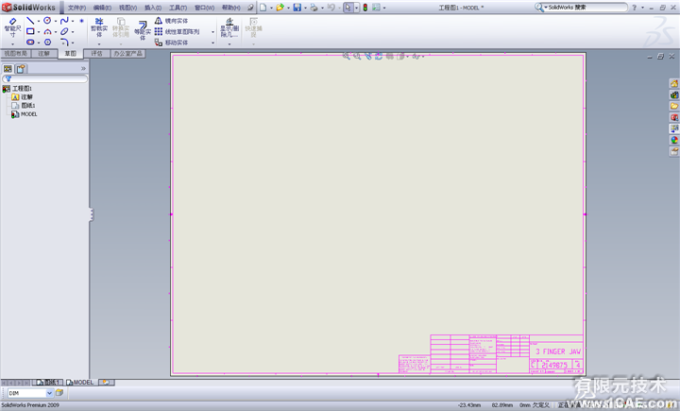
Task: Open the 帮助(H) Help menu
Action: 231,8
